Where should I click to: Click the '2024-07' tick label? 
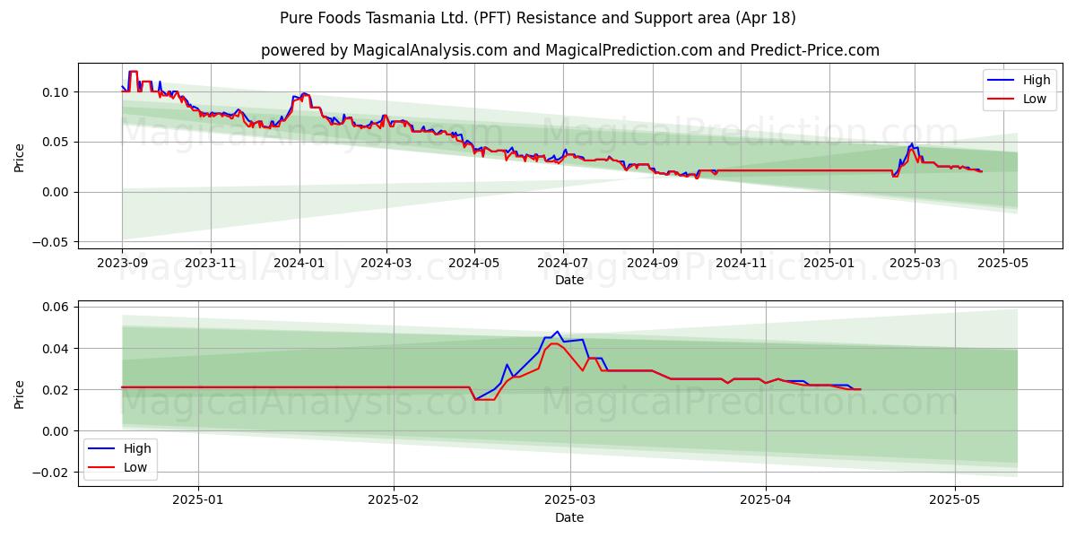tap(563, 263)
